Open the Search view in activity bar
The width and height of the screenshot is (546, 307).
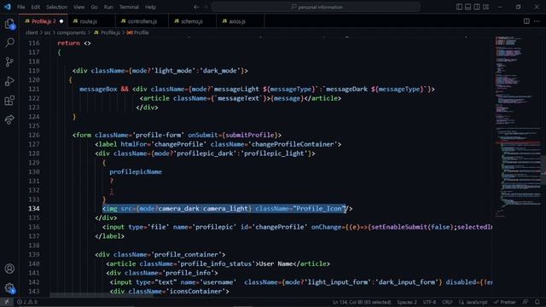tap(9, 43)
